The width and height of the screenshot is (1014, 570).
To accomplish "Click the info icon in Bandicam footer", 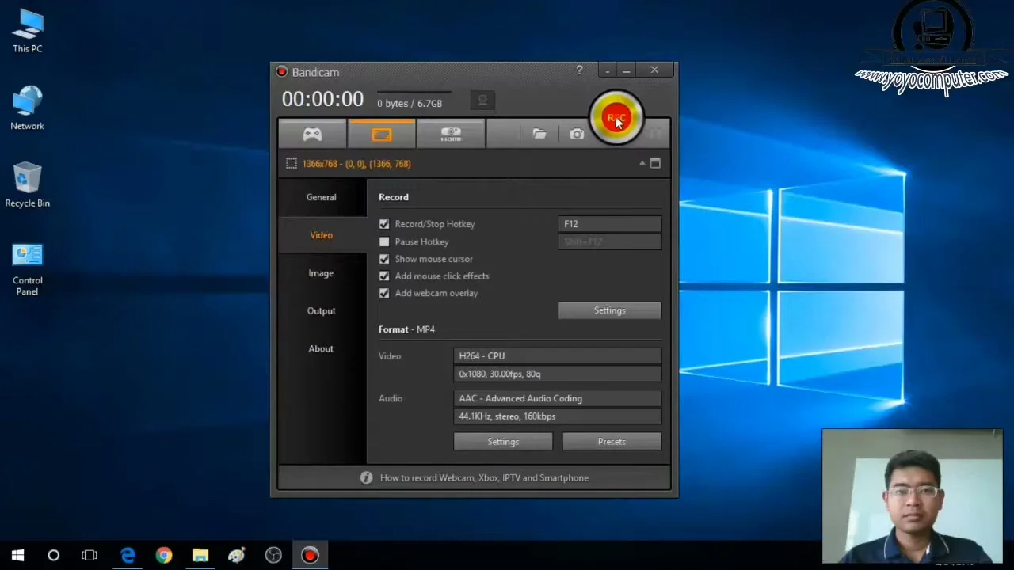I will click(x=366, y=477).
